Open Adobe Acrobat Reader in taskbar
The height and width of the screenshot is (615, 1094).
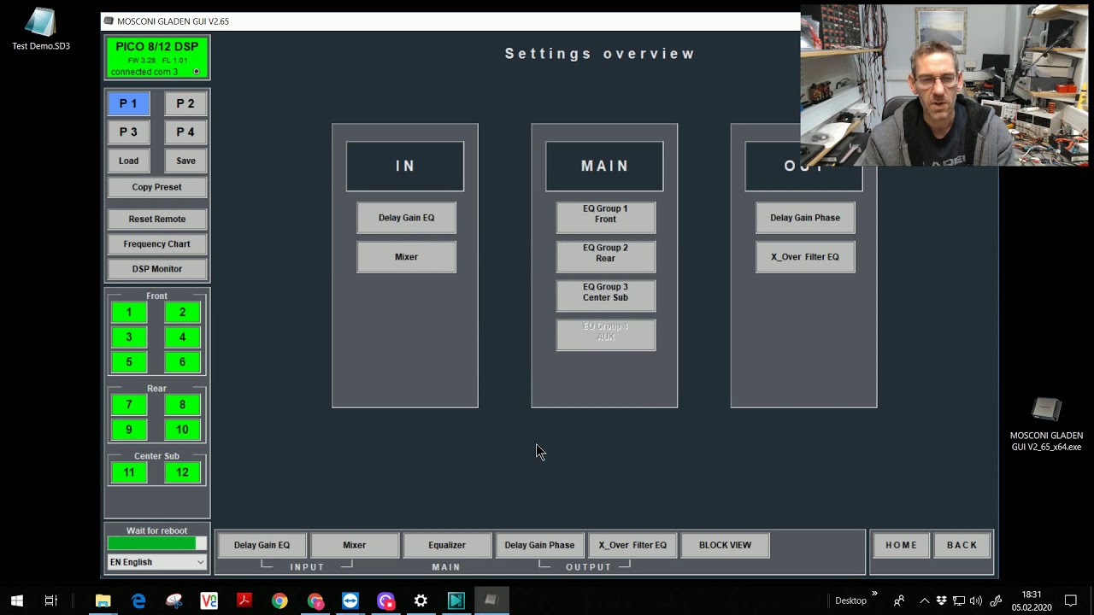[x=244, y=600]
